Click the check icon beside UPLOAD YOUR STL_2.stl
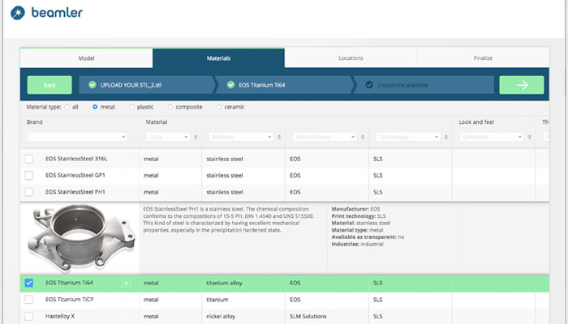Image resolution: width=568 pixels, height=324 pixels. (x=93, y=85)
